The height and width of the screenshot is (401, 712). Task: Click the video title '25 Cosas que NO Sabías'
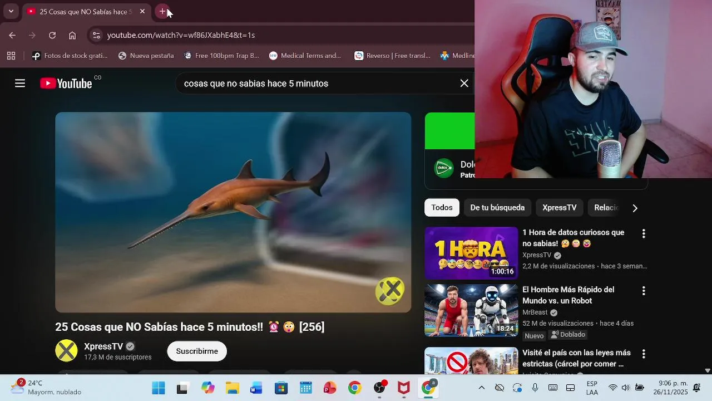coord(190,327)
